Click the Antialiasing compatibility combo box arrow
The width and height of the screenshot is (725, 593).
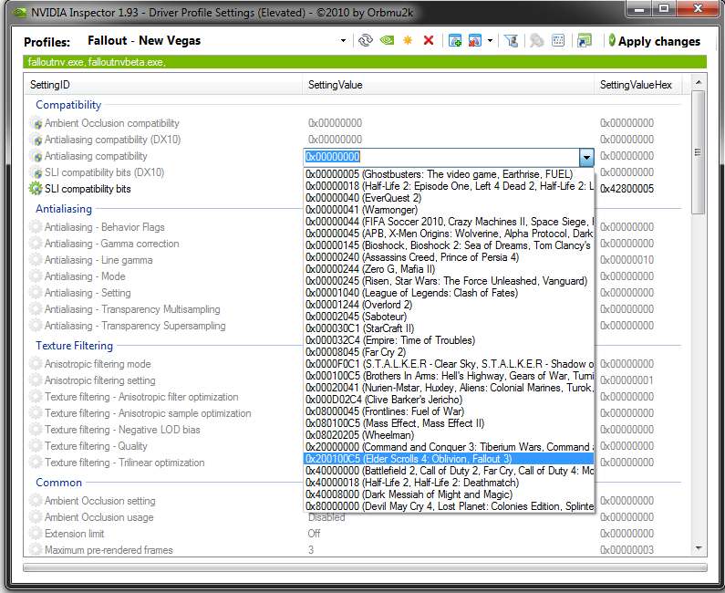[x=586, y=157]
